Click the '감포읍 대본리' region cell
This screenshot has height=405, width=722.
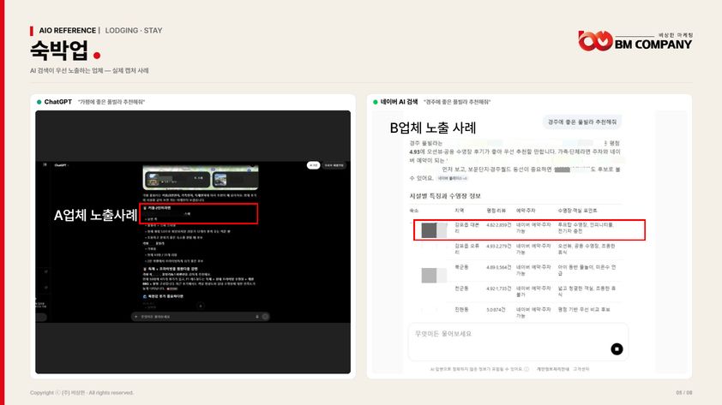click(467, 228)
